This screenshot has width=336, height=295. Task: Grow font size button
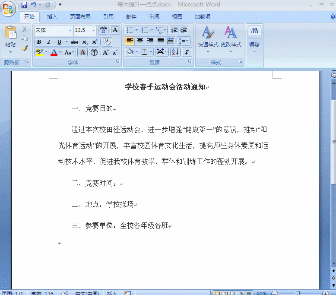105,52
